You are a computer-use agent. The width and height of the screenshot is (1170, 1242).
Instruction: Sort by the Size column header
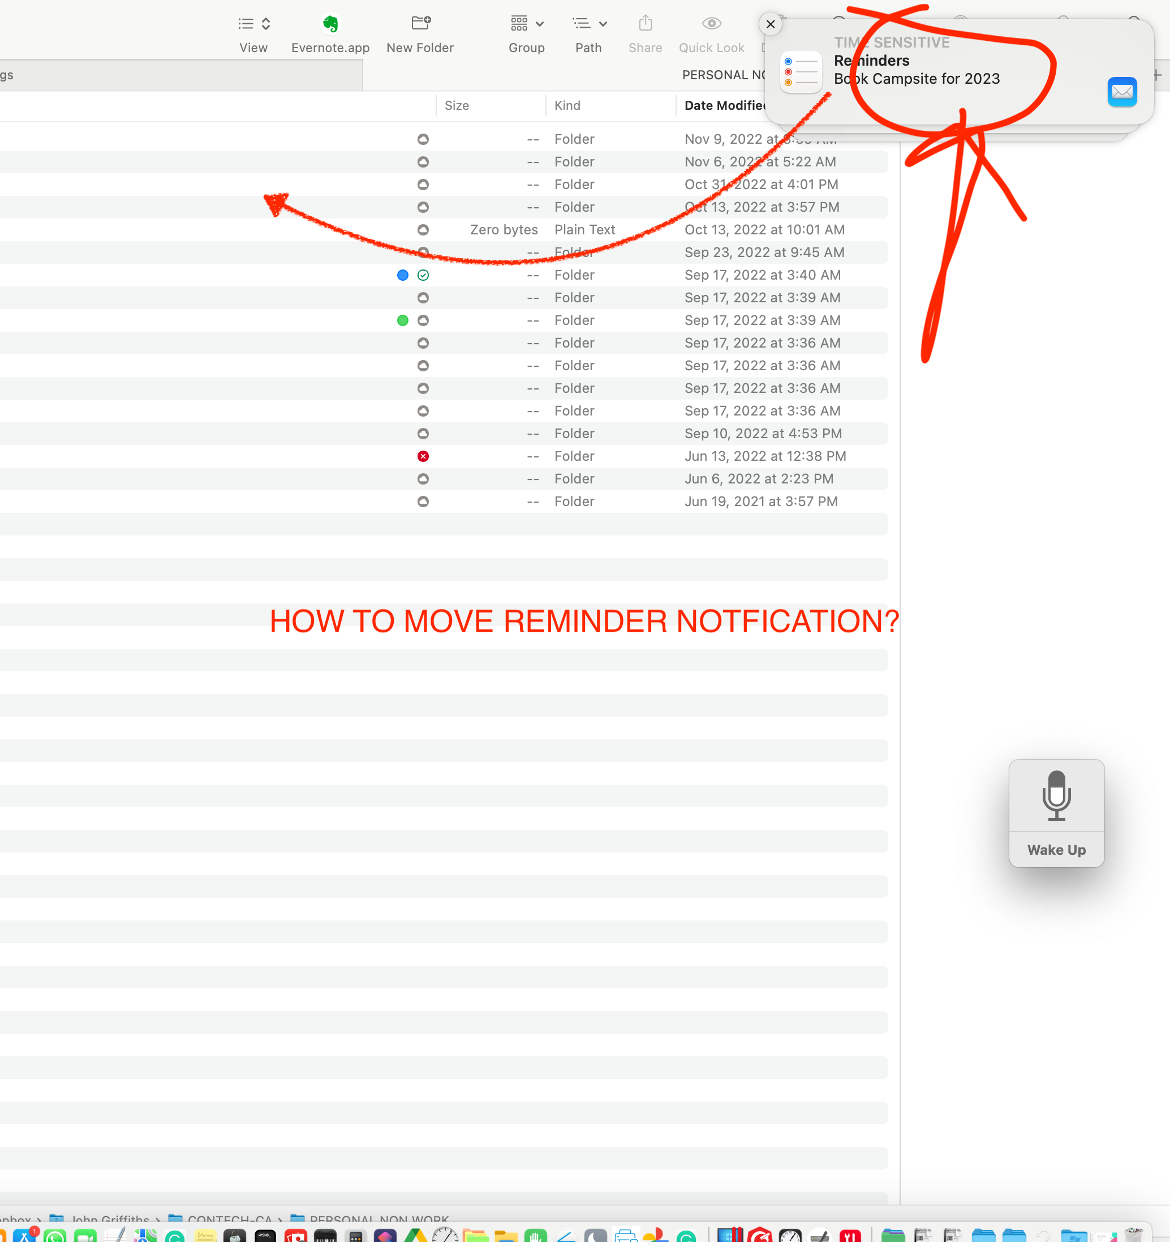(x=457, y=106)
